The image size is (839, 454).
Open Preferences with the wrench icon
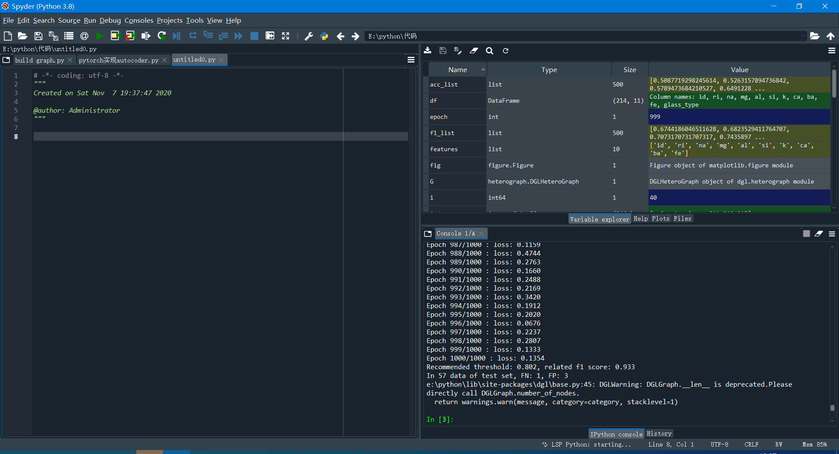(x=309, y=36)
